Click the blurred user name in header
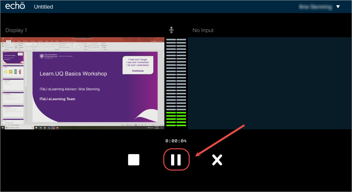 (315, 7)
